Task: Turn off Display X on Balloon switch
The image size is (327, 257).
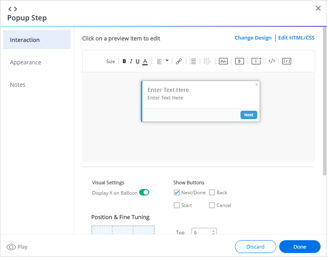Action: coord(144,193)
